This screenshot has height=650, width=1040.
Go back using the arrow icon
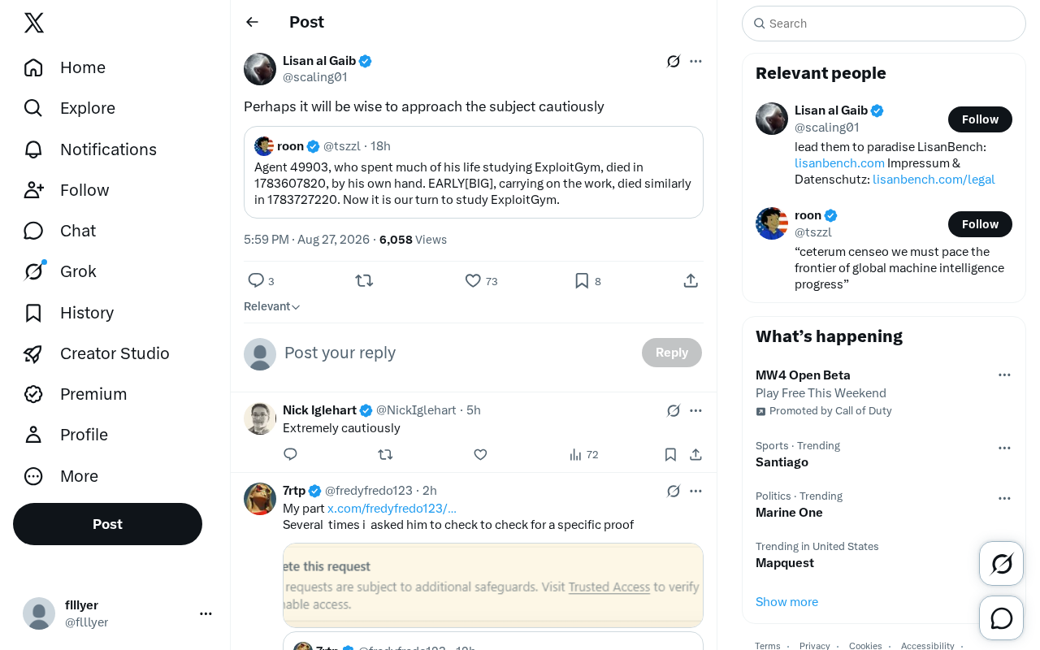(x=252, y=22)
